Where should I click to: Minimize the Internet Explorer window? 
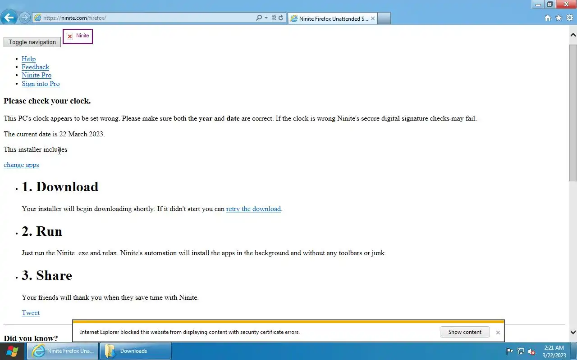point(538,4)
